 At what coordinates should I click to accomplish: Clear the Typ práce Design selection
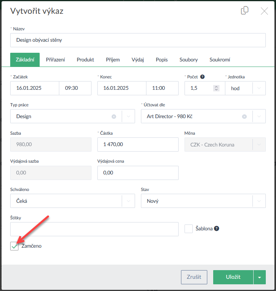point(114,117)
